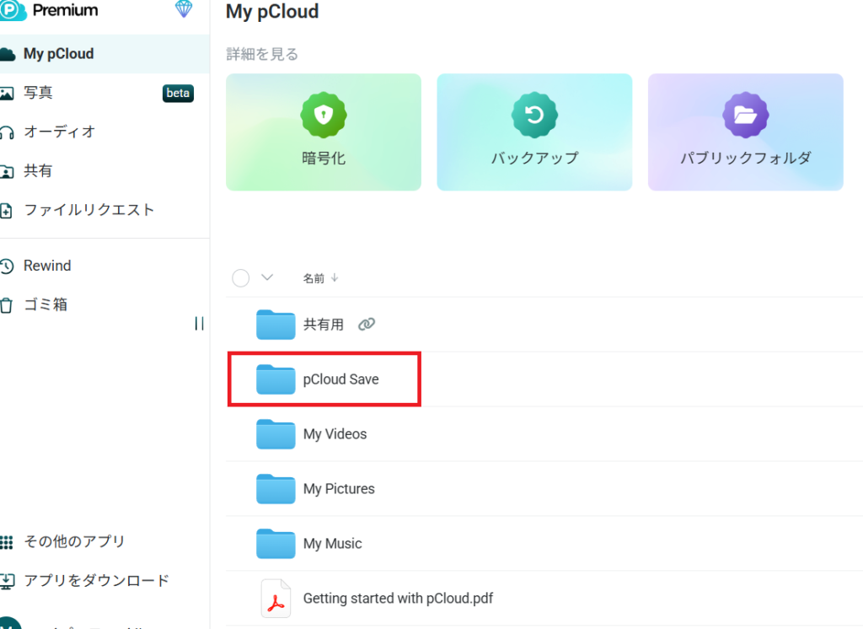Click the Premium diamond icon
Viewport: 863px width, 629px height.
(x=184, y=9)
